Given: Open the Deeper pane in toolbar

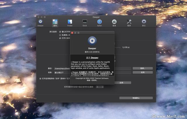Looking at the screenshot, I should (40, 22).
